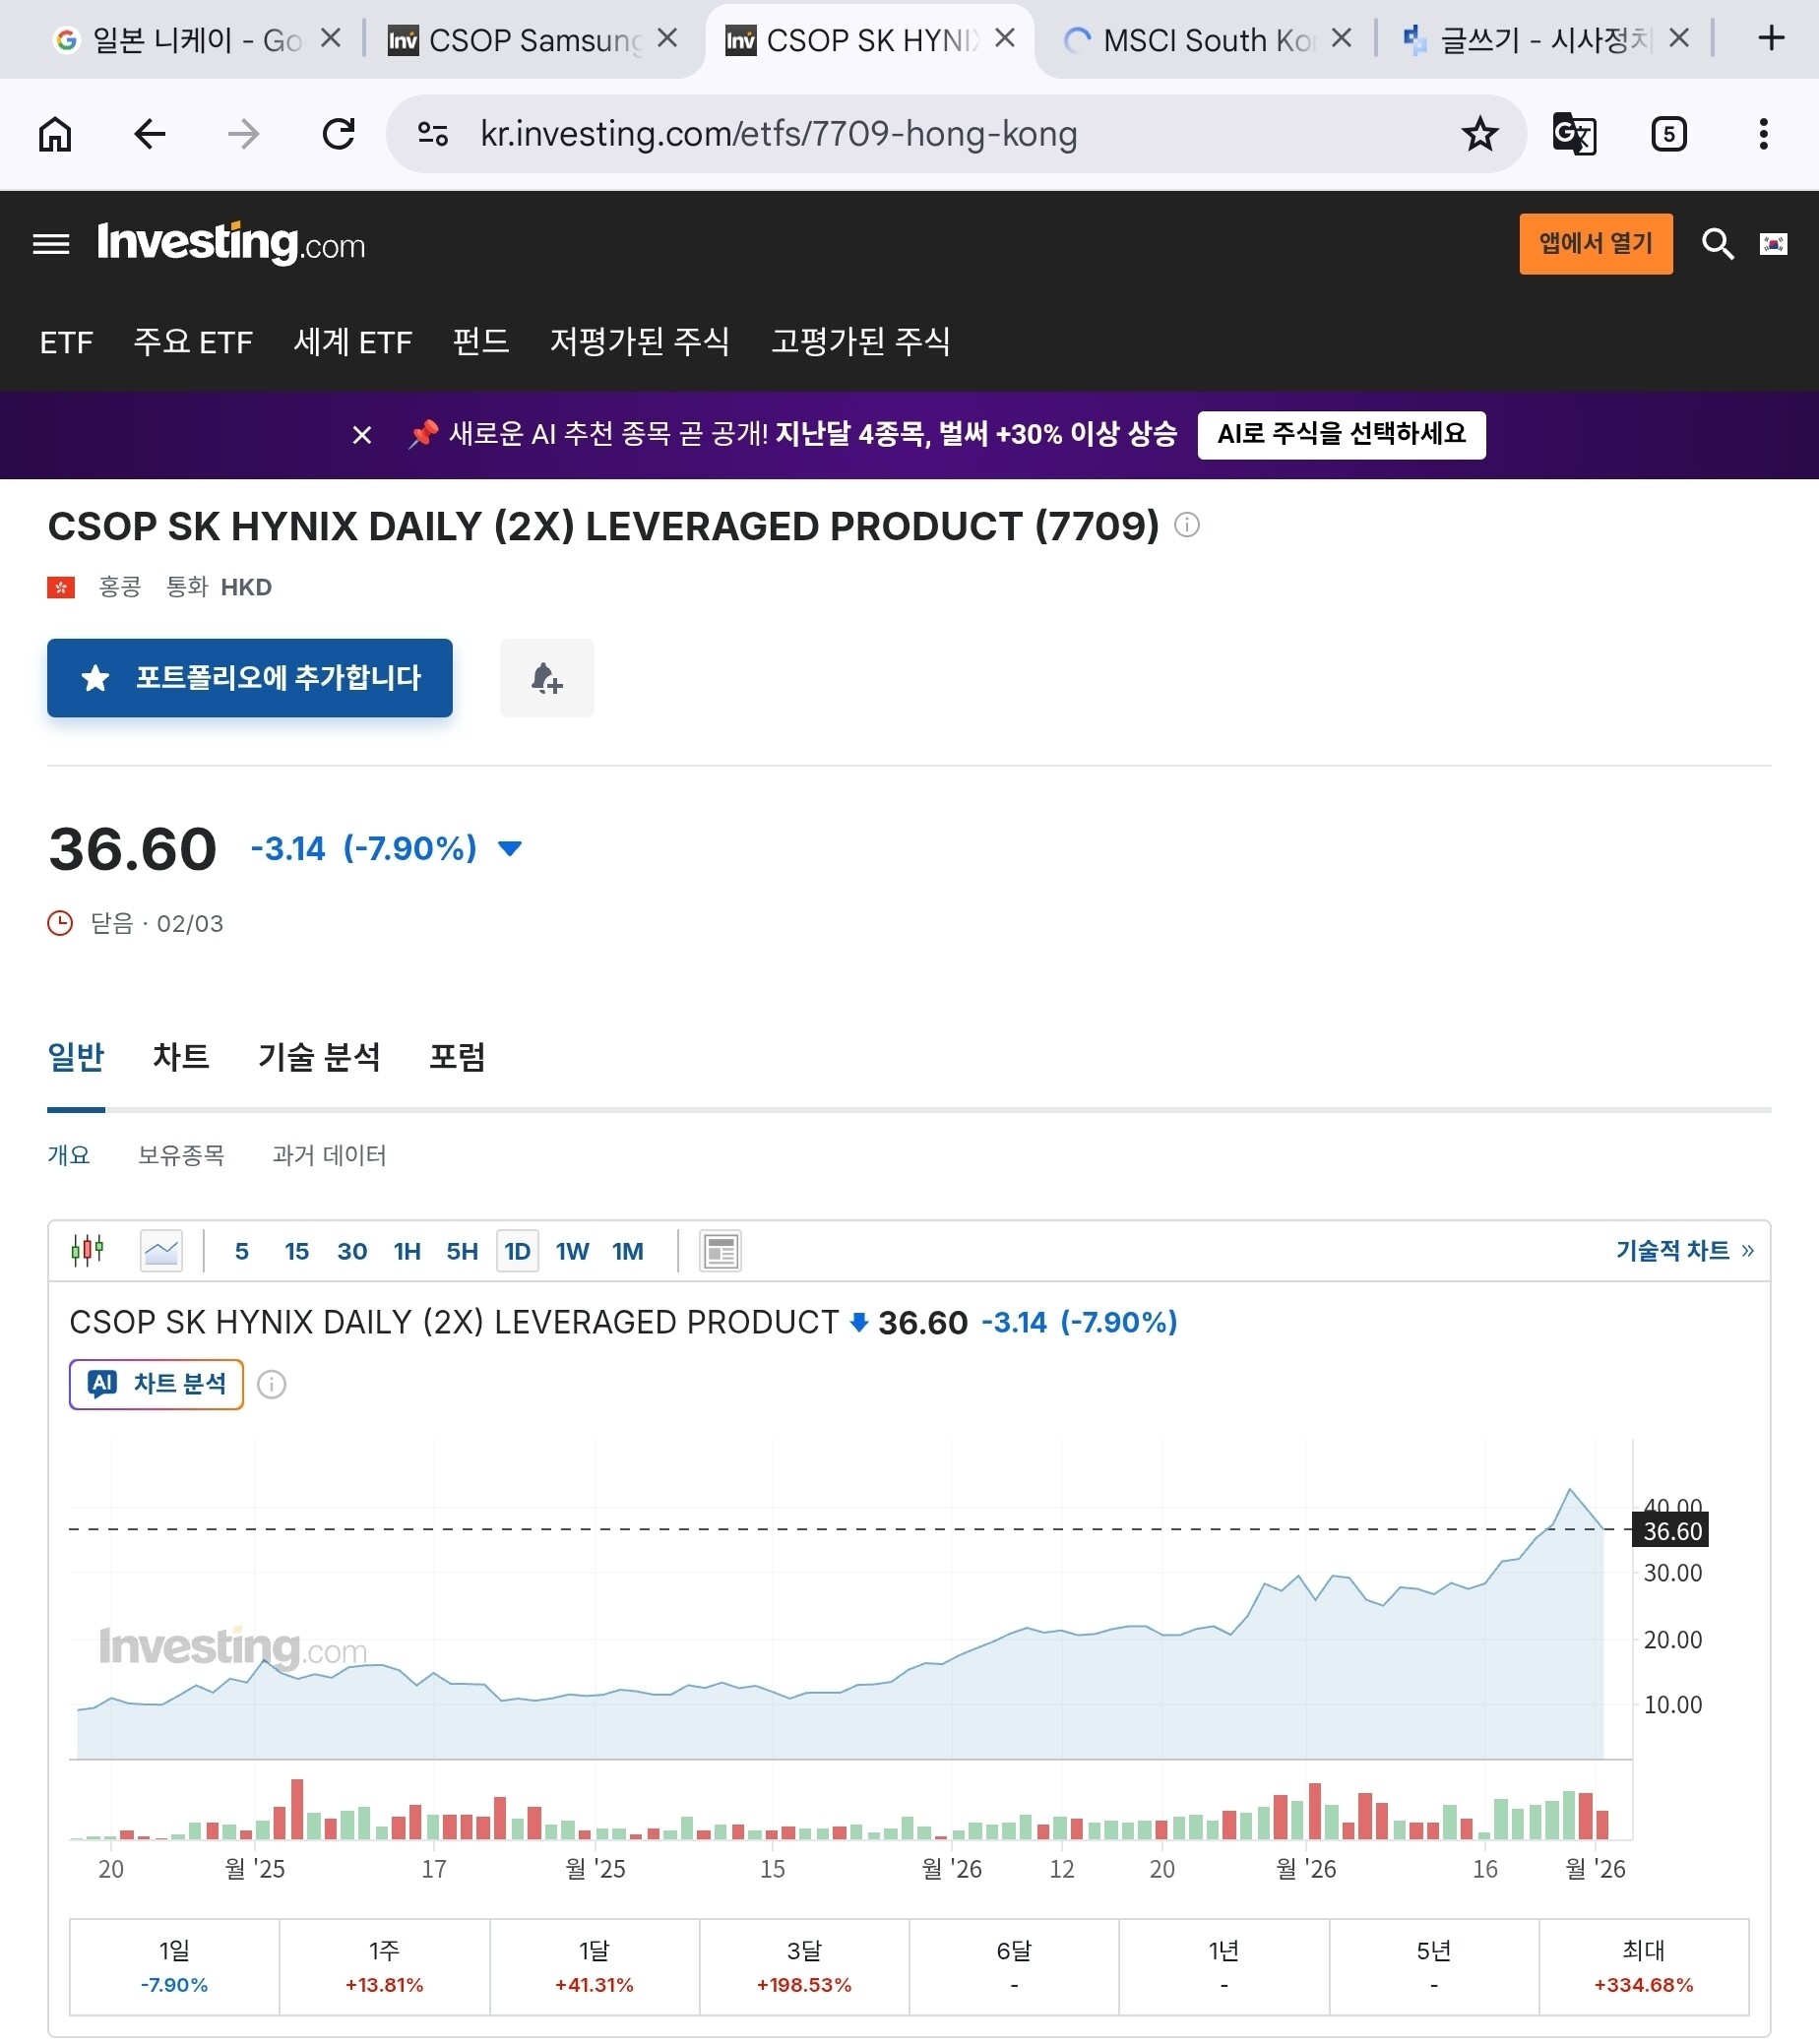Viewport: 1819px width, 2044px height.
Task: Change site edition via Korean flag
Action: click(x=1774, y=243)
